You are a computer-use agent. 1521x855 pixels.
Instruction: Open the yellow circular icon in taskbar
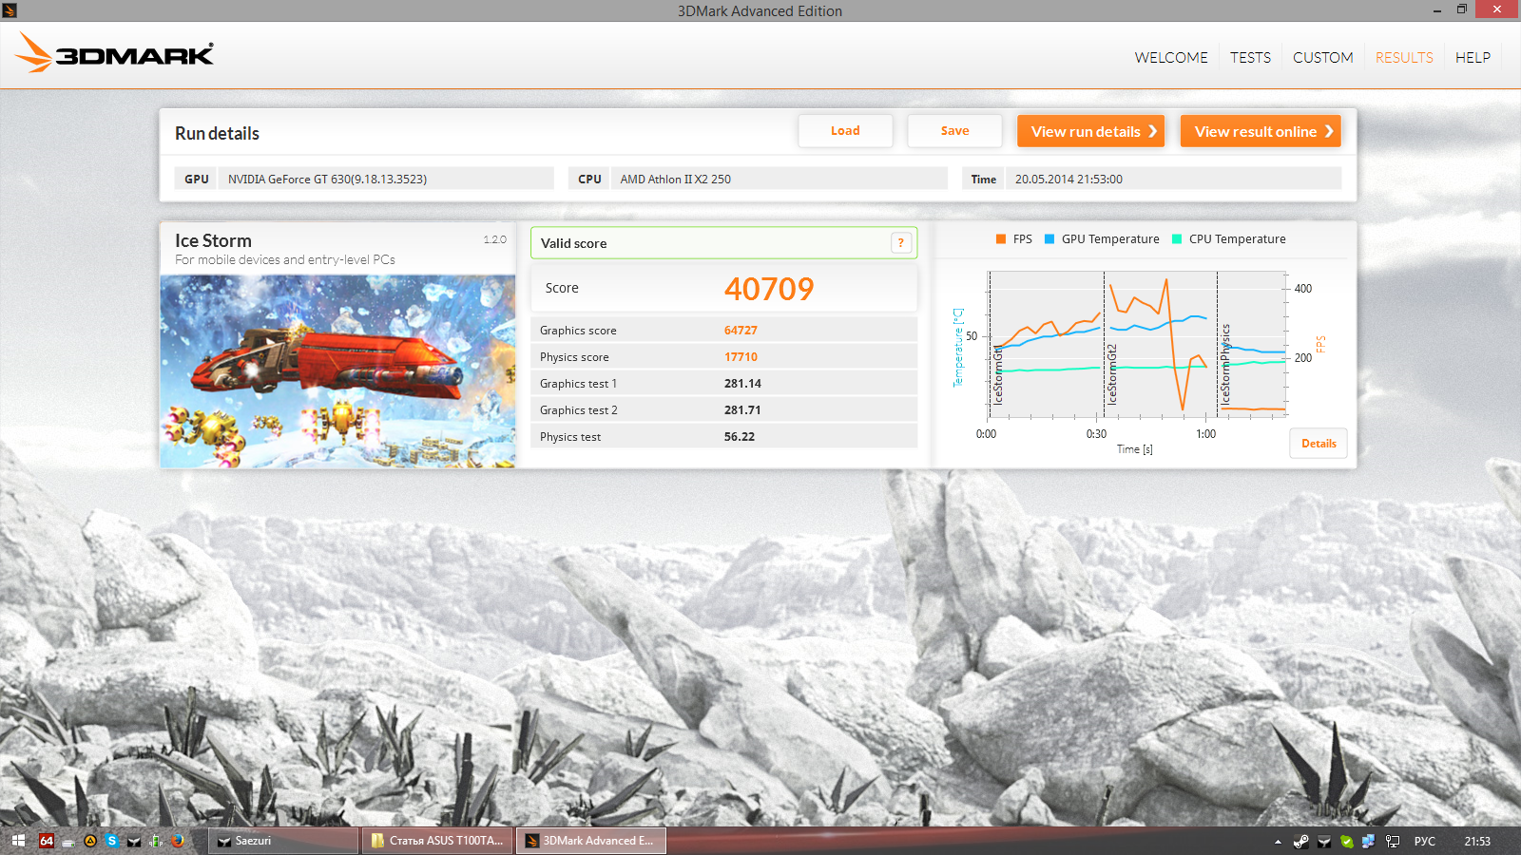[90, 841]
